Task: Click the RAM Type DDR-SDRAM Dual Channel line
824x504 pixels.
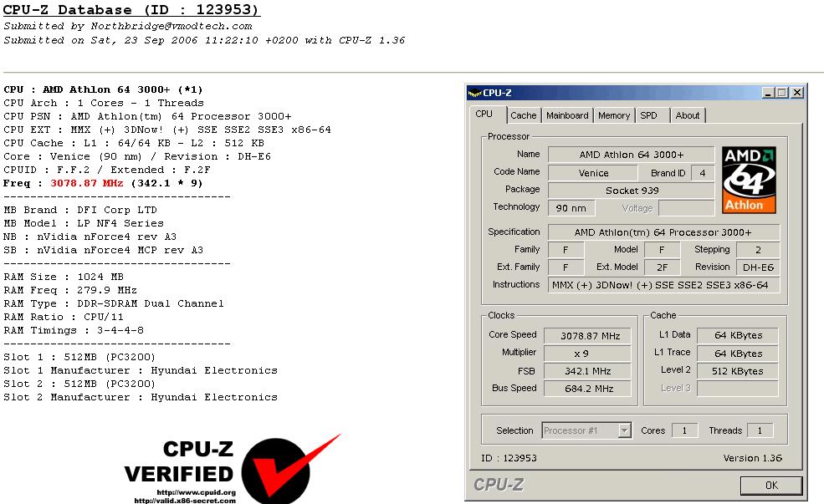Action: 114,303
